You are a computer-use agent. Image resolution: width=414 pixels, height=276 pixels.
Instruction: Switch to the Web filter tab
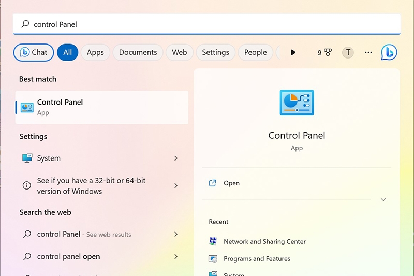[x=179, y=52]
